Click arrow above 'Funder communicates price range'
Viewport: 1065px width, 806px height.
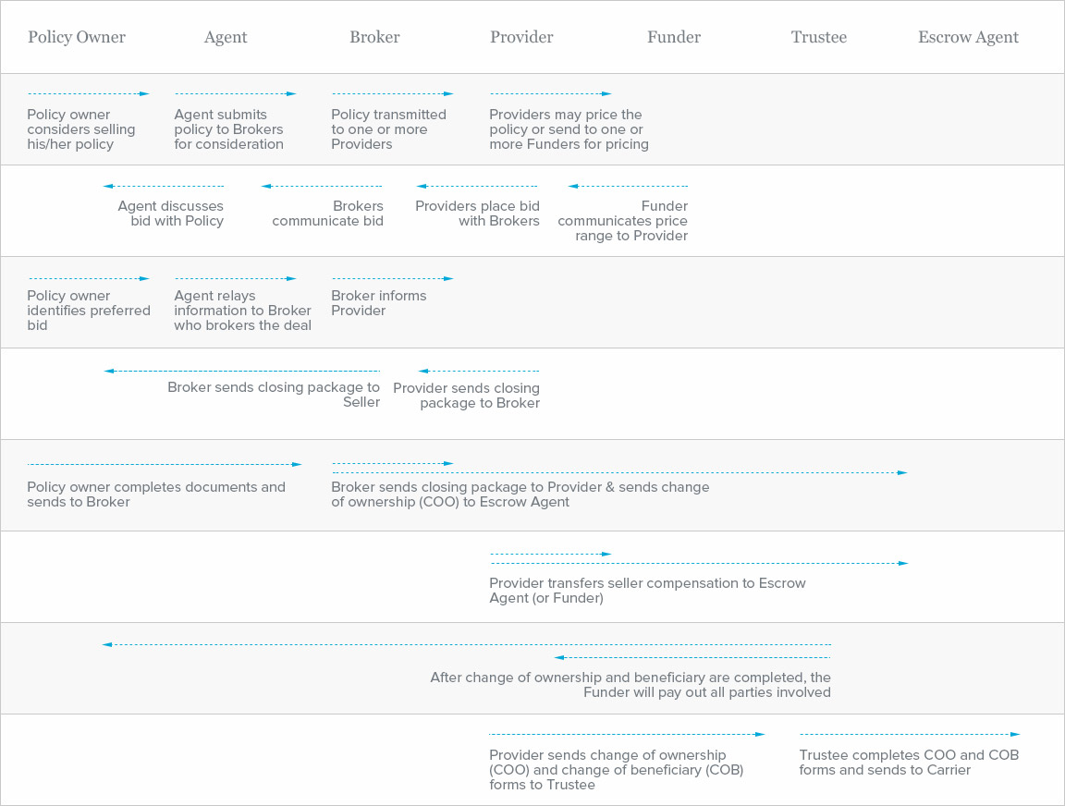(629, 187)
